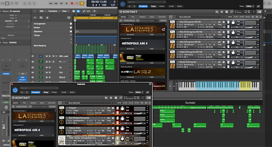
Task: Click link icon in upper Kontakt plugin header
Action: click(x=258, y=6)
